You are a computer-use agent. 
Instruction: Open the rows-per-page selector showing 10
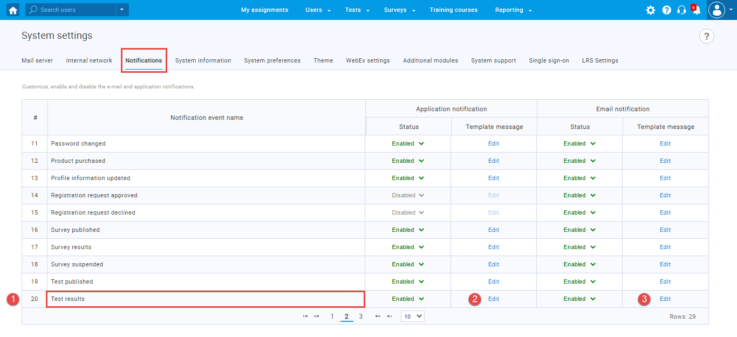coord(412,316)
